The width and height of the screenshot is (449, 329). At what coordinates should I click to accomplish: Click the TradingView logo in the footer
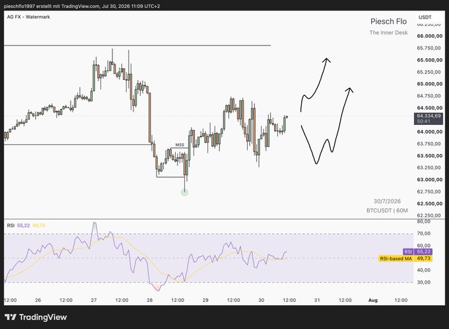(36, 317)
